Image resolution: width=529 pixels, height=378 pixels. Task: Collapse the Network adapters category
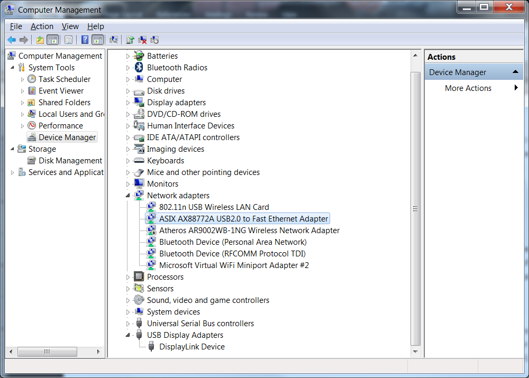128,196
